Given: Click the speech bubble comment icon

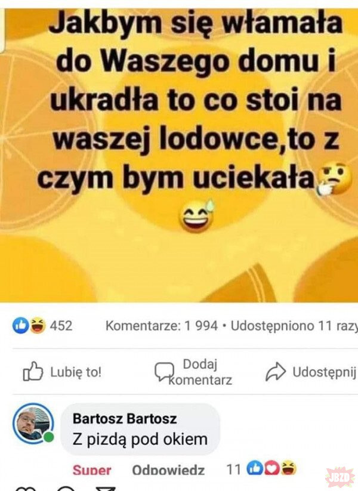Looking at the screenshot, I should (164, 372).
